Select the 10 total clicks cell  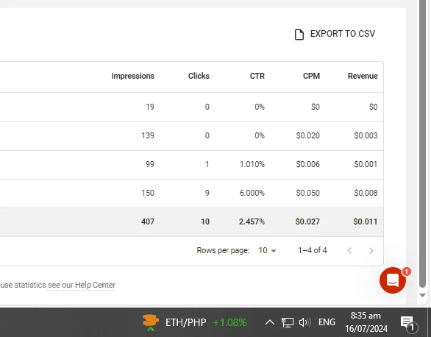205,221
